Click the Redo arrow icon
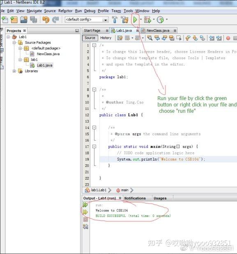This screenshot has height=254, width=237. pyautogui.click(x=55, y=20)
